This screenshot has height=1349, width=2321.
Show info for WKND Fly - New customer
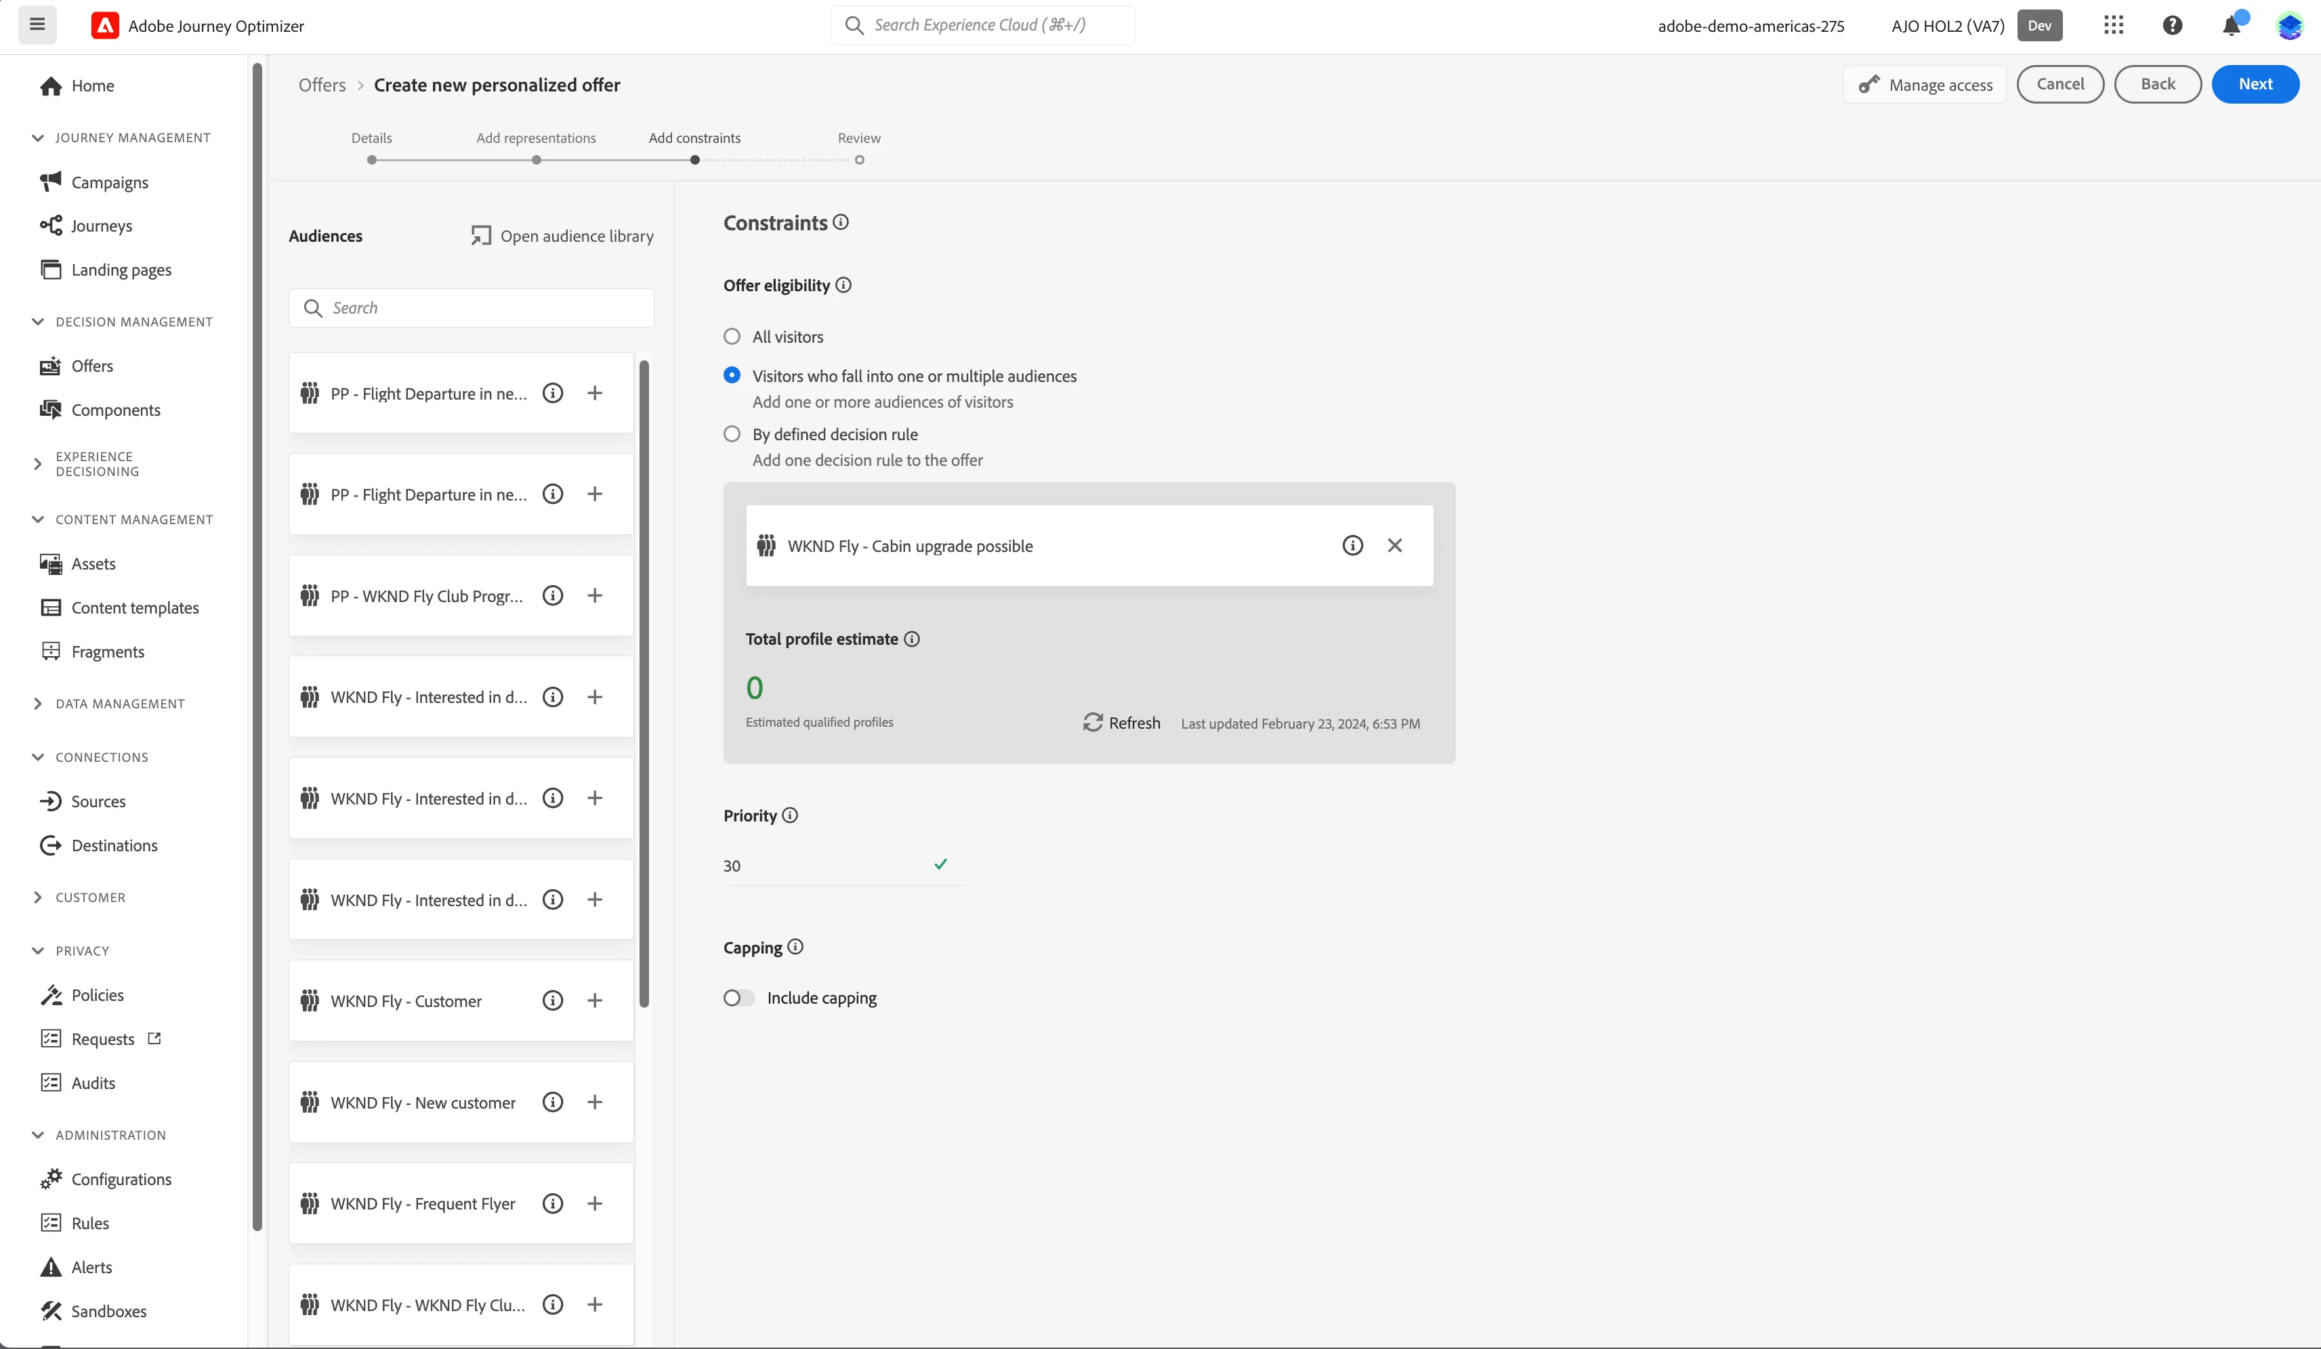pyautogui.click(x=553, y=1101)
